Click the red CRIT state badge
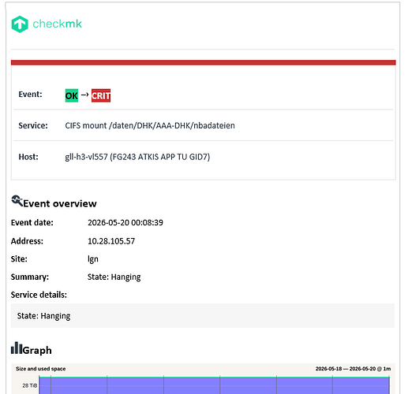Screen dimensions: 408x394 pyautogui.click(x=101, y=95)
